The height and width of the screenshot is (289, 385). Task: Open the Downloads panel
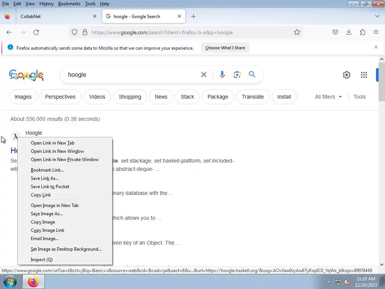349,32
